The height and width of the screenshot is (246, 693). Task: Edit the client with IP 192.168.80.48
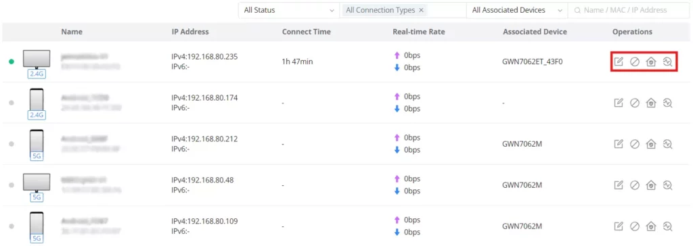tap(619, 185)
